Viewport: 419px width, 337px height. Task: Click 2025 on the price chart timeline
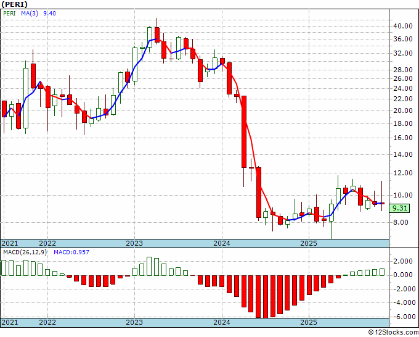pyautogui.click(x=309, y=243)
